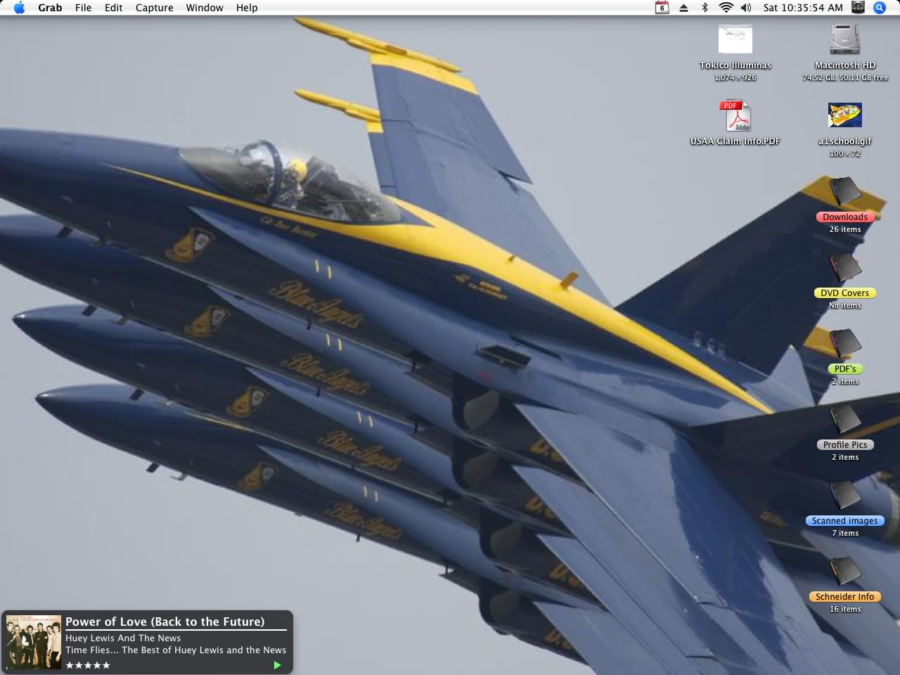Image resolution: width=900 pixels, height=675 pixels.
Task: Select the a1school.gif file icon
Action: click(845, 115)
